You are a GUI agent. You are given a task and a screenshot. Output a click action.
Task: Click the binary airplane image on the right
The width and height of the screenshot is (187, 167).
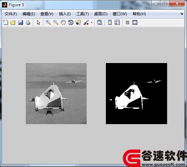(x=137, y=94)
